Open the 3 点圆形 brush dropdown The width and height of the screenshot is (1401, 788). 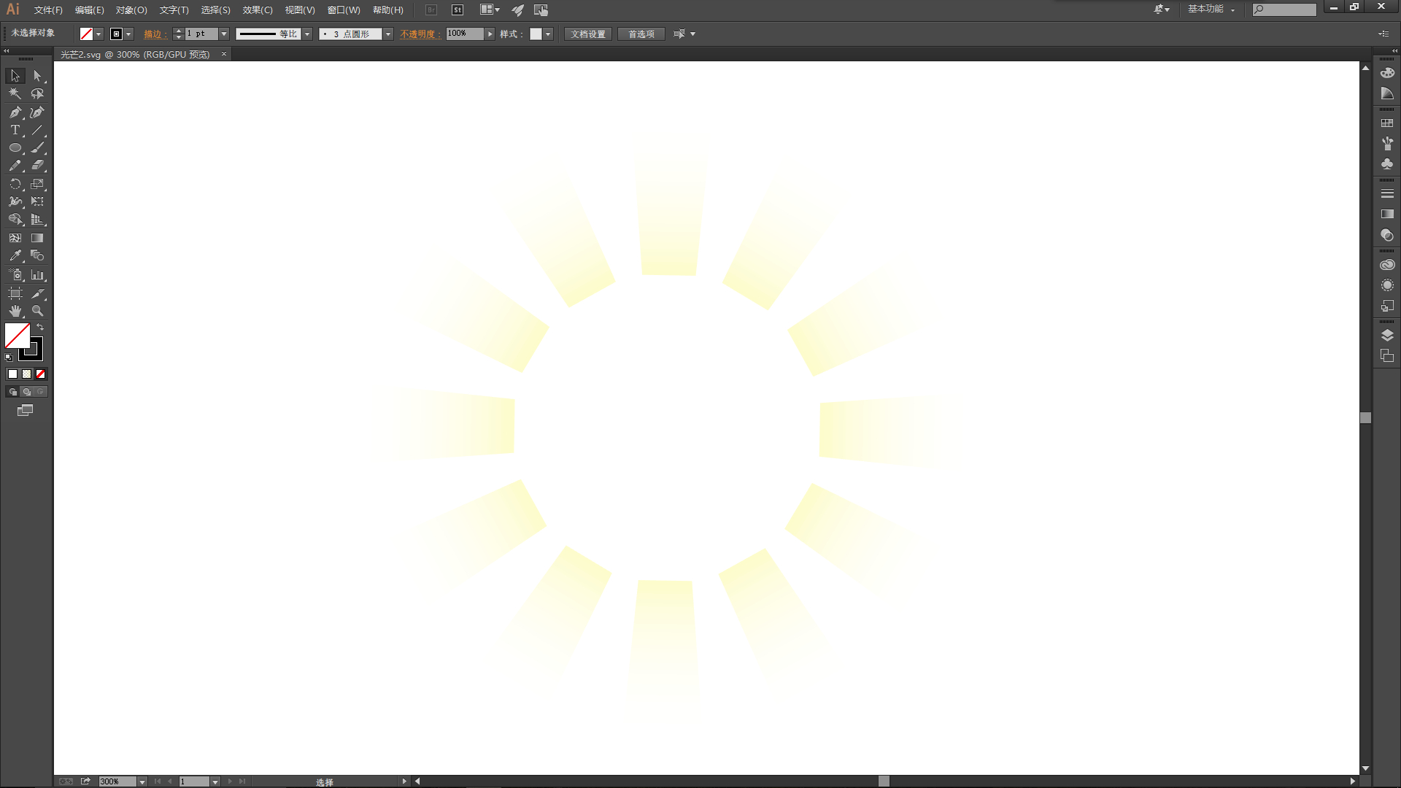(388, 34)
